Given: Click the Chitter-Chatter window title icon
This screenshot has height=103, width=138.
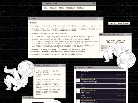Looking at the screenshot, I should coord(75,68).
